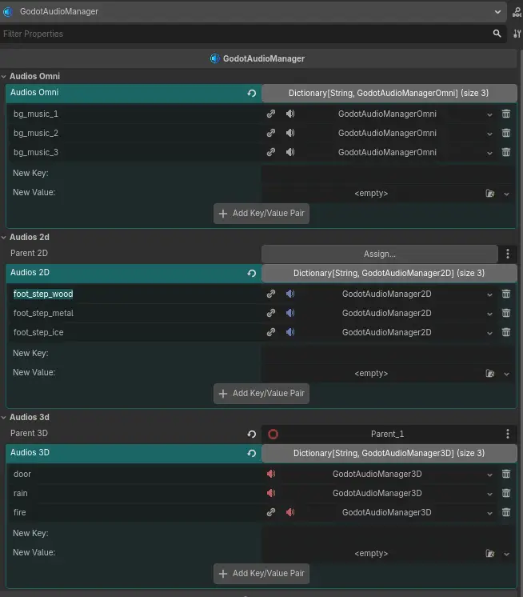The image size is (523, 597).
Task: Click the speaker icon for bg_music_2
Action: 290,133
